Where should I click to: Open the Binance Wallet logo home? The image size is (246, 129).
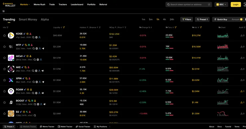pos(9,5)
